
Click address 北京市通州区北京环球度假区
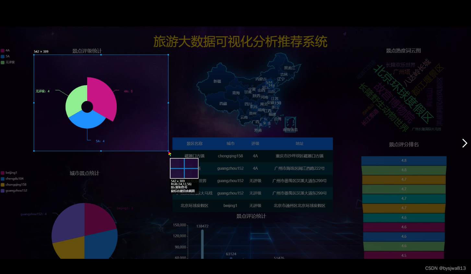(x=300, y=206)
